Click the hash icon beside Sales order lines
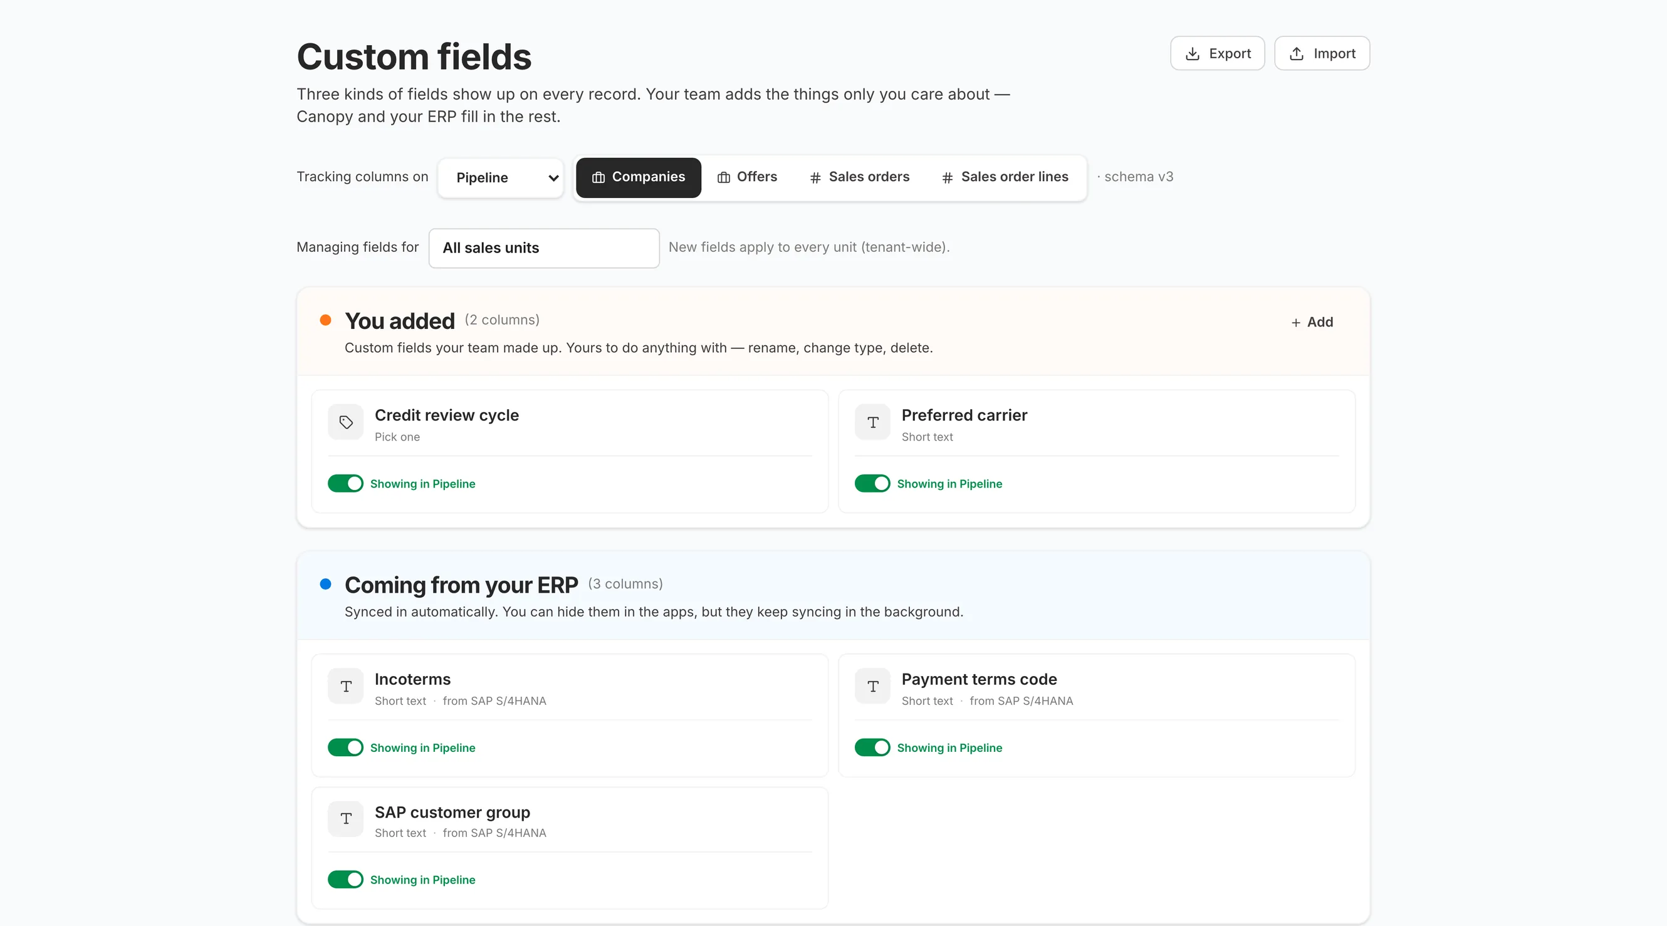Viewport: 1667px width, 926px height. click(x=947, y=177)
